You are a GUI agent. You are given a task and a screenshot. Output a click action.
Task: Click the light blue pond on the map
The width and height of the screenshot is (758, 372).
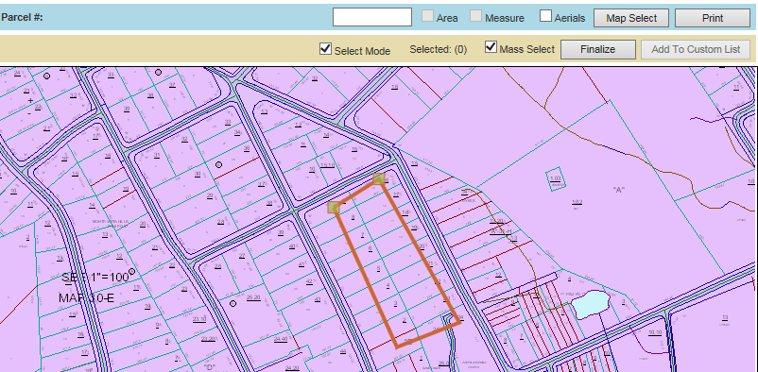coord(590,304)
